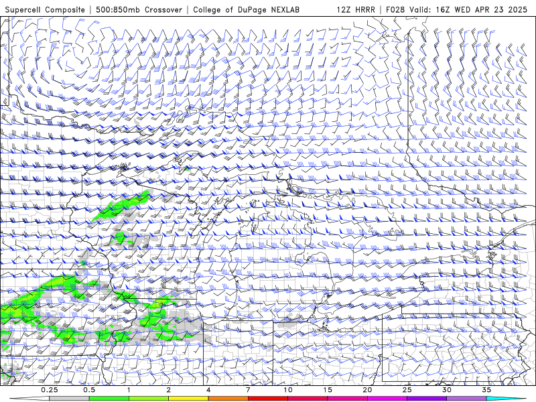Select the hot pink 15–20 color bar segment
536x402 pixels.
point(347,399)
